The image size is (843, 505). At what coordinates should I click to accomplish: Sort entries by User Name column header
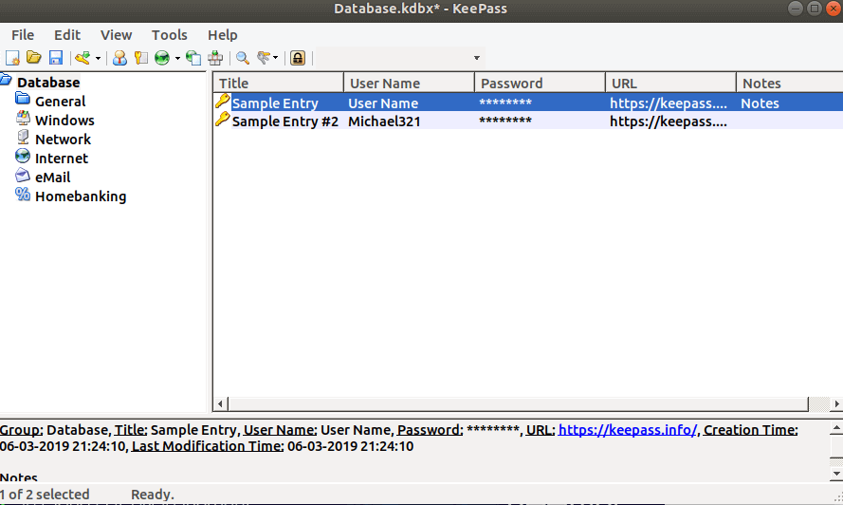[x=409, y=83]
